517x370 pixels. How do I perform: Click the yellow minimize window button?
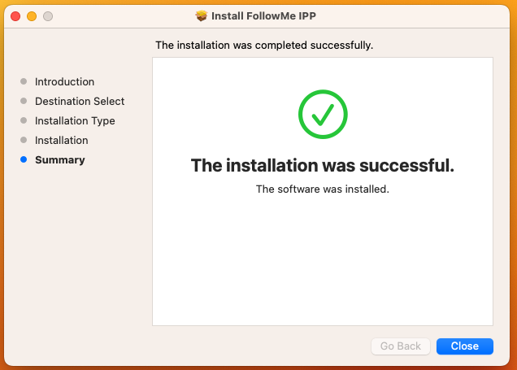coord(32,16)
